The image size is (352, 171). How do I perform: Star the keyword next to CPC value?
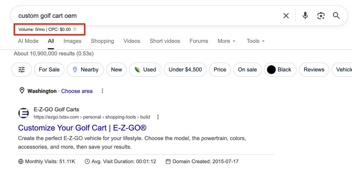point(75,29)
